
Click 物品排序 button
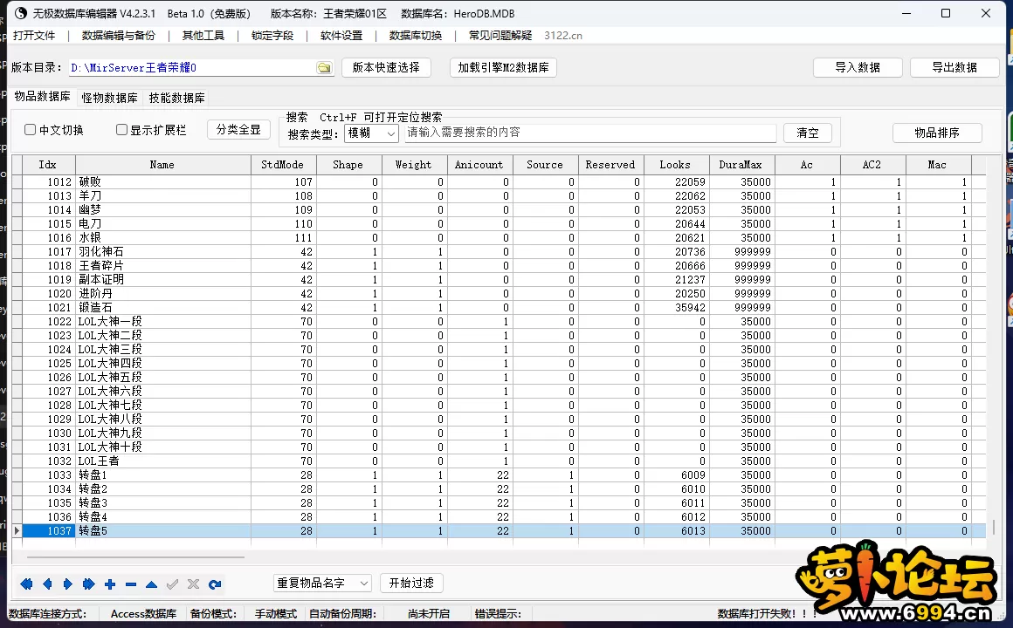(937, 133)
